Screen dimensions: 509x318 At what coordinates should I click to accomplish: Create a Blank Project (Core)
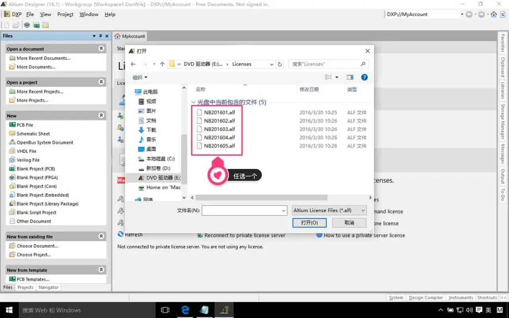(37, 186)
